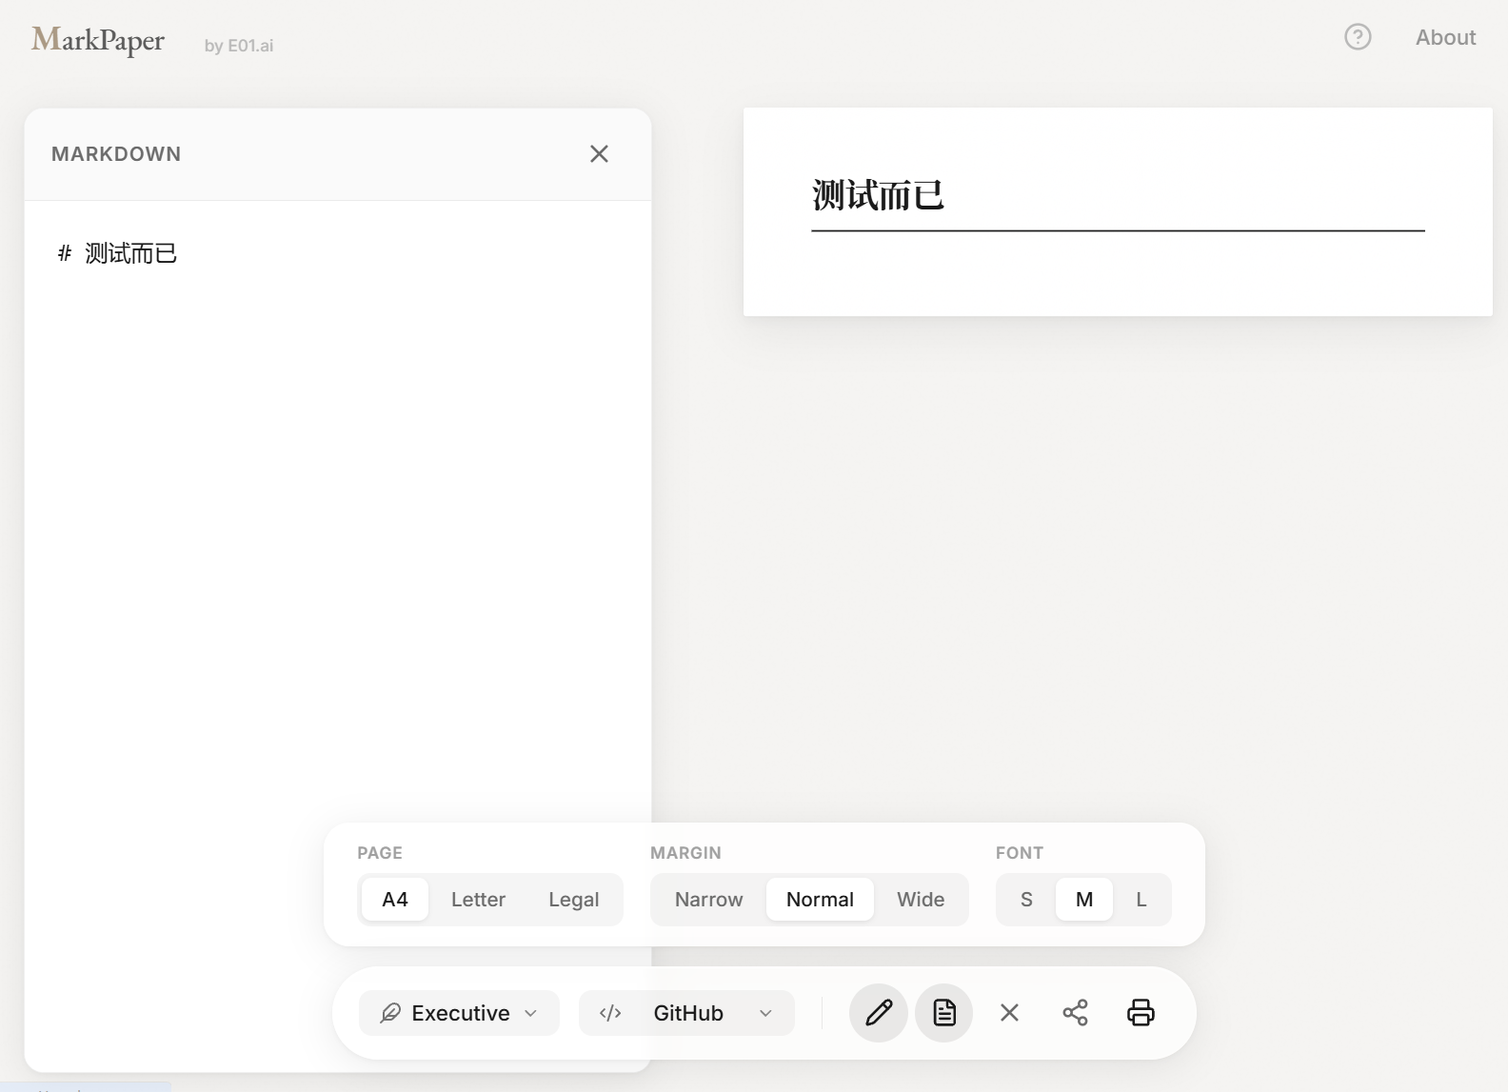Open the About page
This screenshot has width=1508, height=1092.
point(1445,37)
